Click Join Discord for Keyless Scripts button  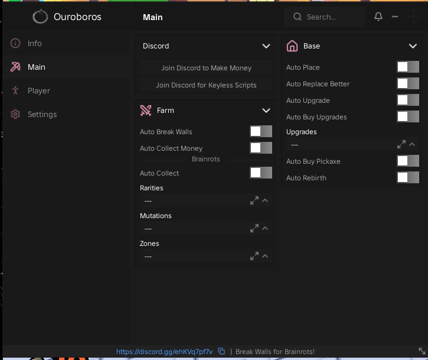click(x=206, y=85)
